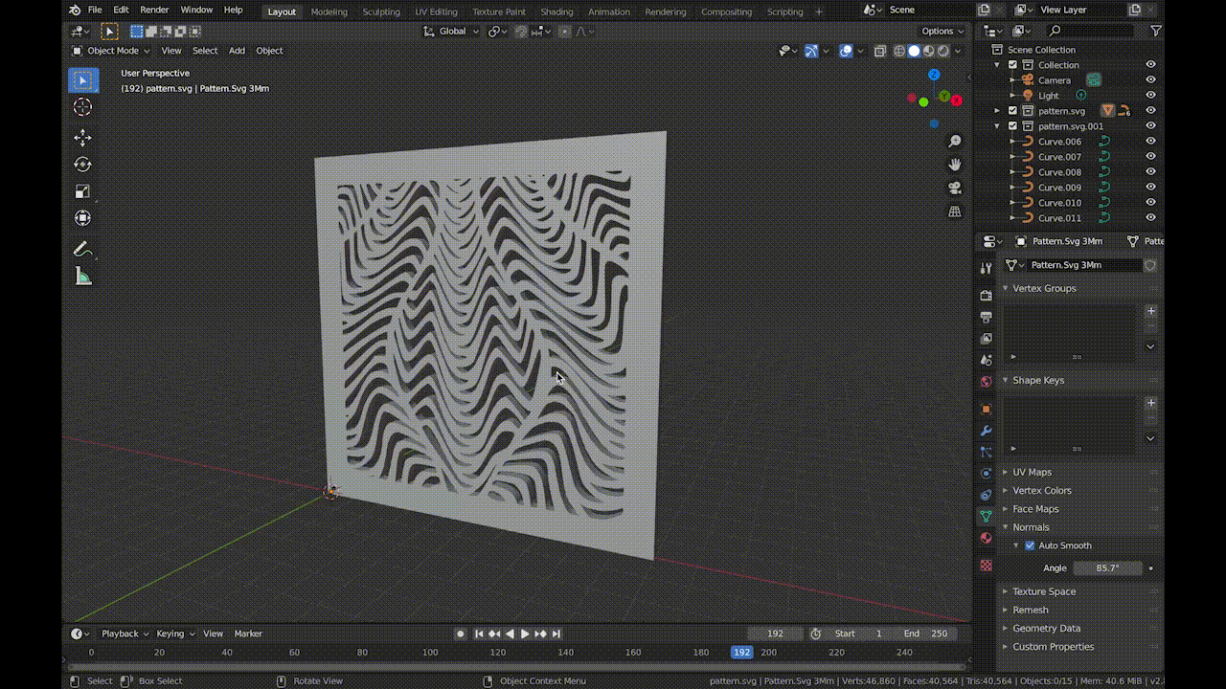Adjust the Auto Smooth Angle slider
1226x689 pixels.
pos(1108,567)
